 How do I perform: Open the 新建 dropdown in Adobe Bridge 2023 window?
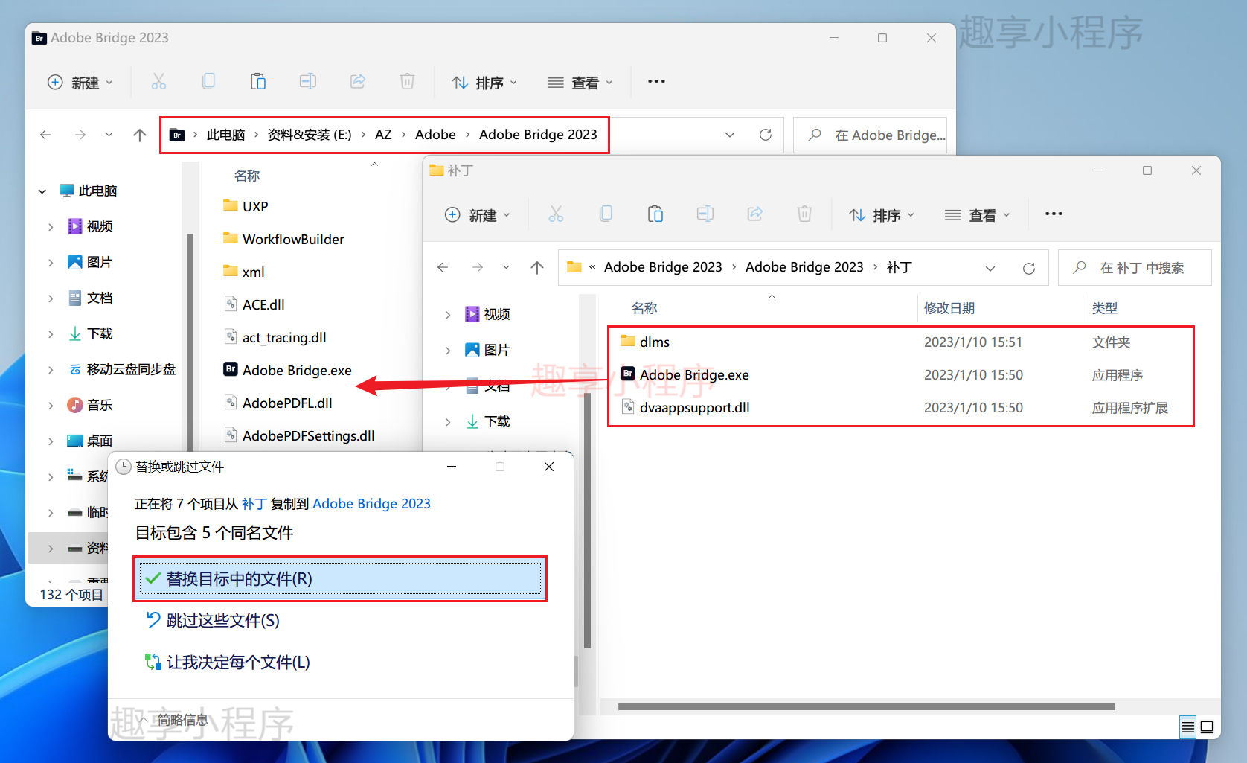(x=80, y=82)
